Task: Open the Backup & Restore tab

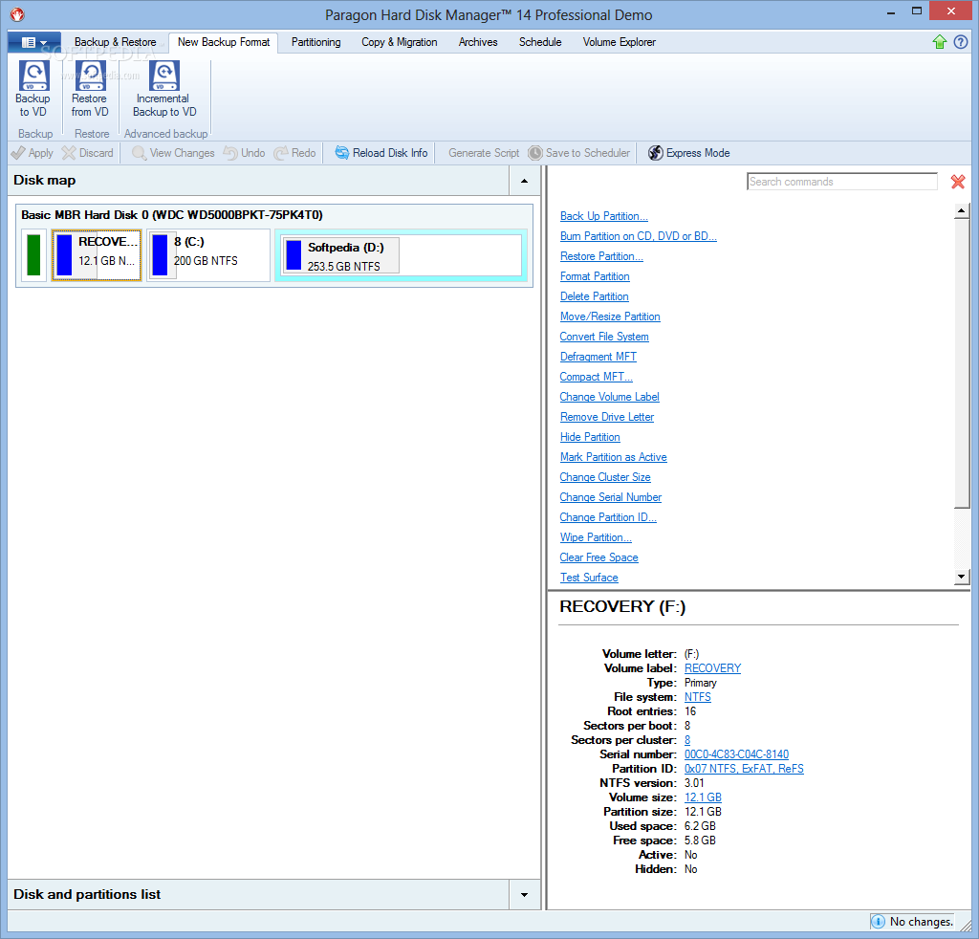Action: click(x=116, y=42)
